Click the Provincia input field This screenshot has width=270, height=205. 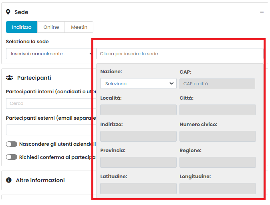tap(139, 162)
